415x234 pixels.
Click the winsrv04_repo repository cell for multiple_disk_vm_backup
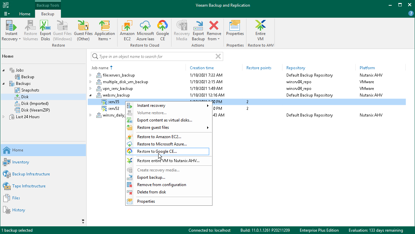(299, 82)
